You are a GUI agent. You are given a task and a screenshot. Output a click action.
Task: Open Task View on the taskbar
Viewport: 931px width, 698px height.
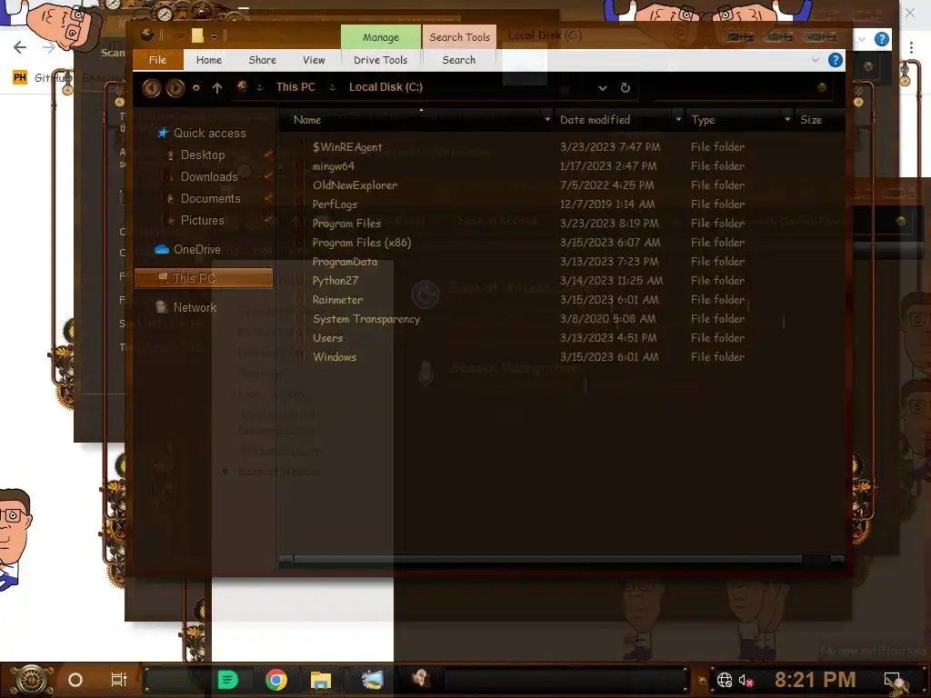pos(119,680)
